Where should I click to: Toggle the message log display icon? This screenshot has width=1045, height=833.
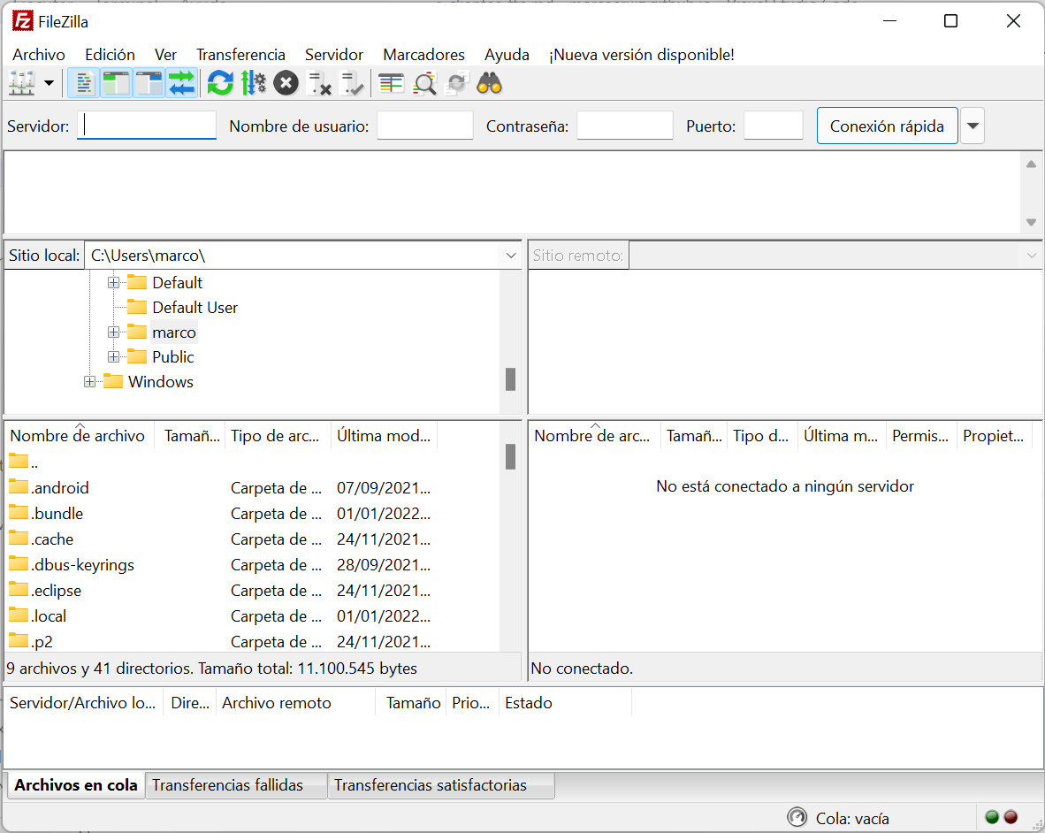(83, 83)
